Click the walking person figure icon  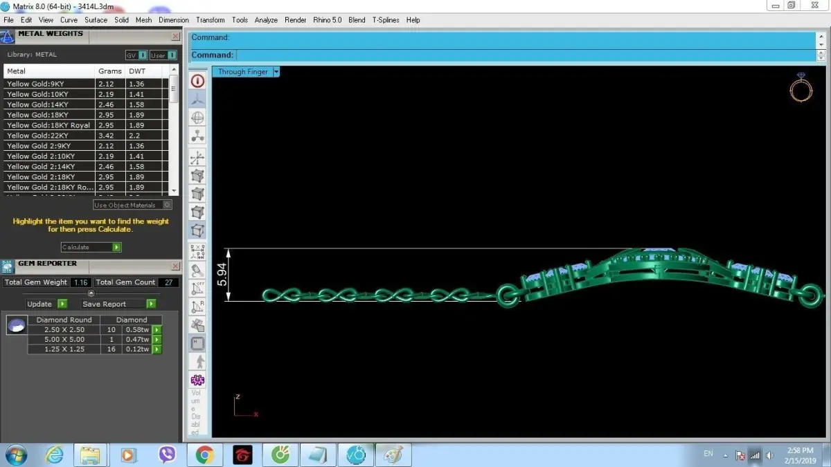(x=197, y=361)
